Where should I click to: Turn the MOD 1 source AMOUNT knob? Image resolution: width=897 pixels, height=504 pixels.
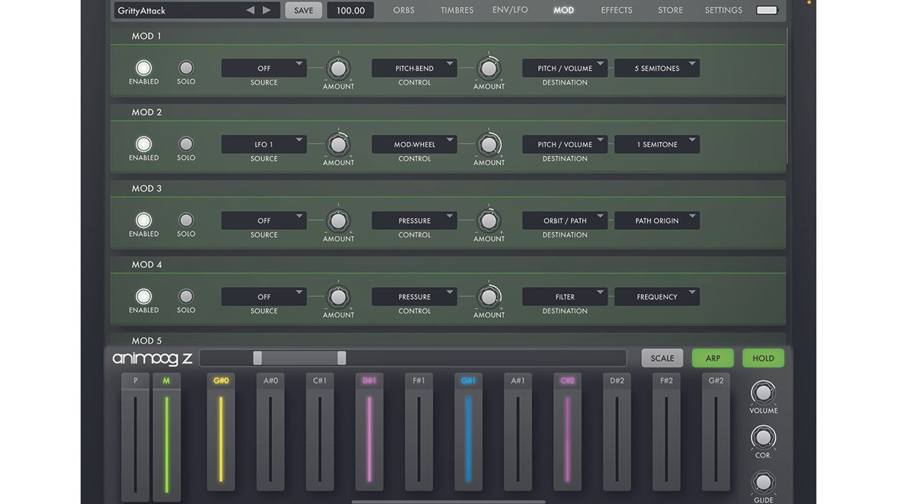tap(338, 68)
